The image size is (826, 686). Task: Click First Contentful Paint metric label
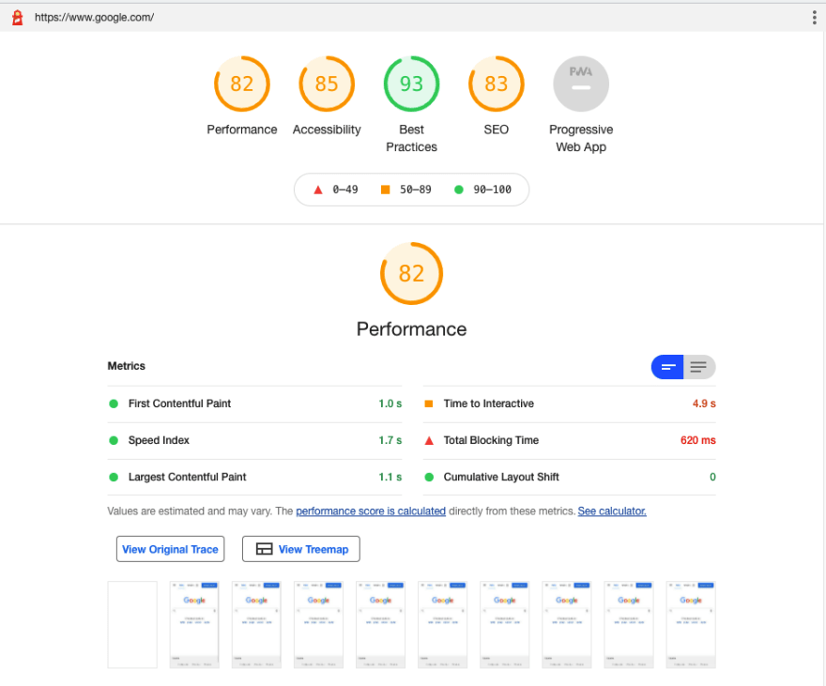point(179,404)
